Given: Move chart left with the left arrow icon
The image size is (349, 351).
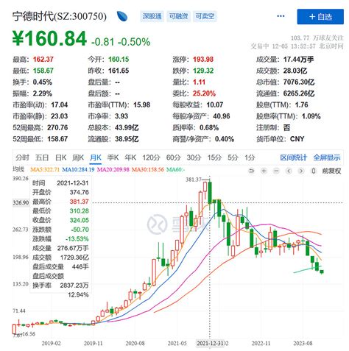Looking at the screenshot, I should click(x=289, y=171).
